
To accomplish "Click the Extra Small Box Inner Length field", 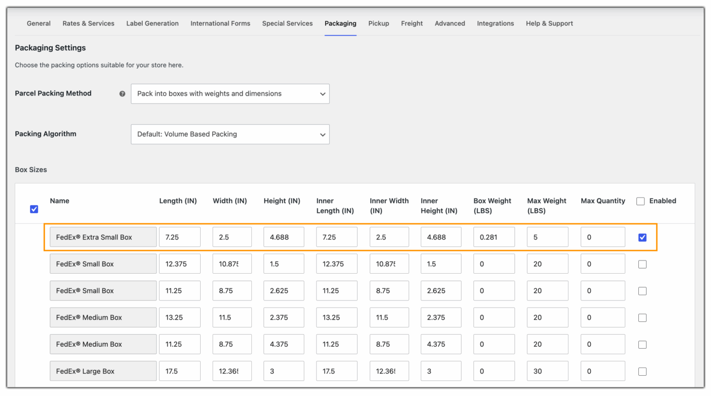I will (x=337, y=237).
